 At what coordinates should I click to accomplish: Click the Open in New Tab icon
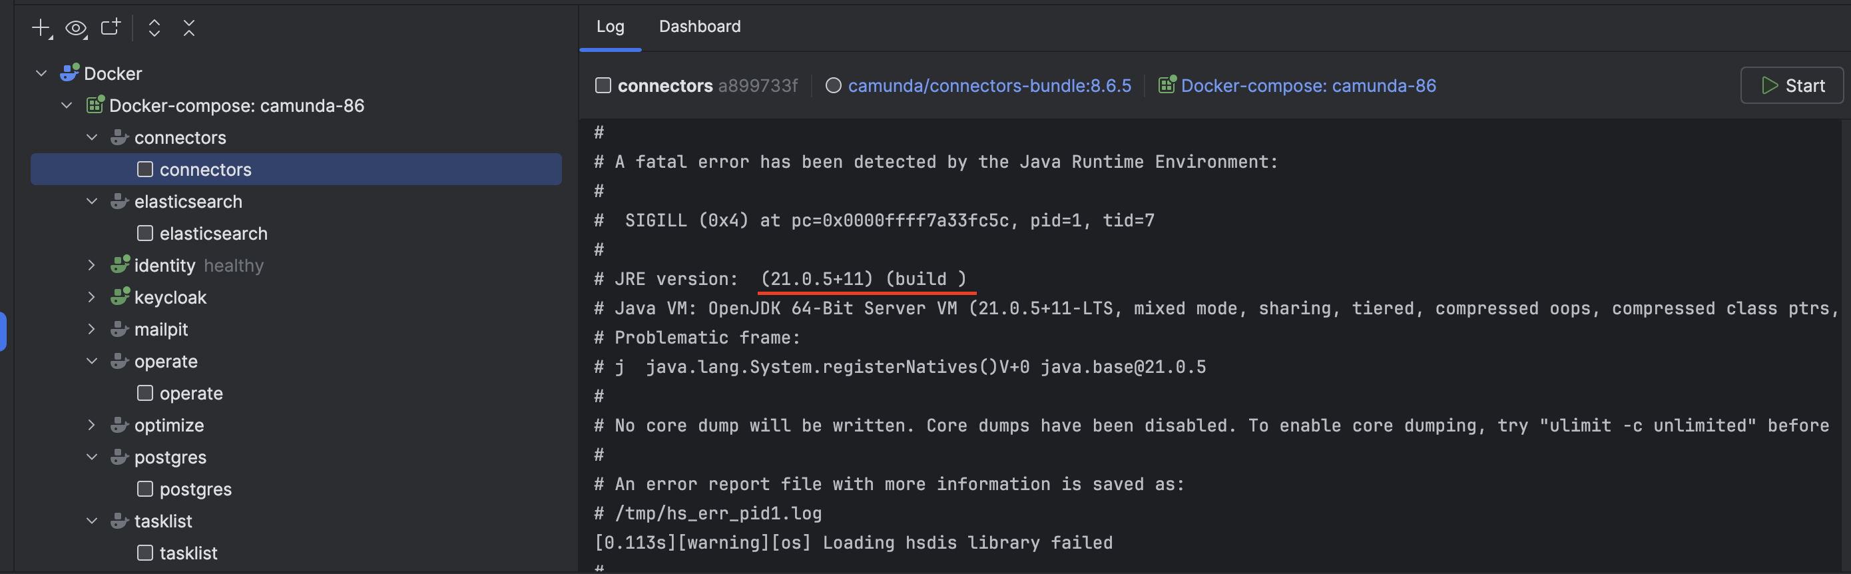coord(111,27)
